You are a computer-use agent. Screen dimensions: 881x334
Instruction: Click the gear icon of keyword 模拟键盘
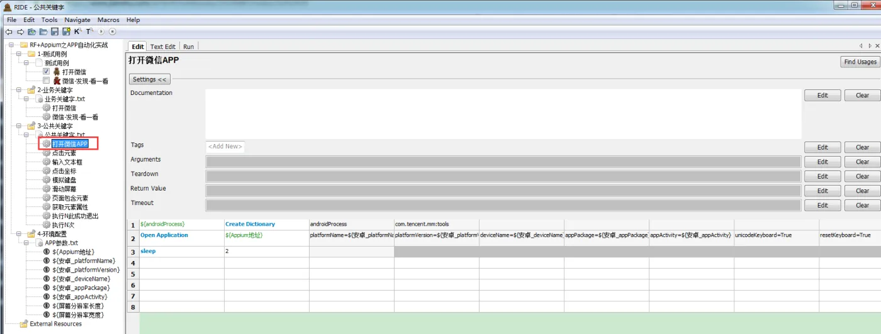(x=47, y=180)
